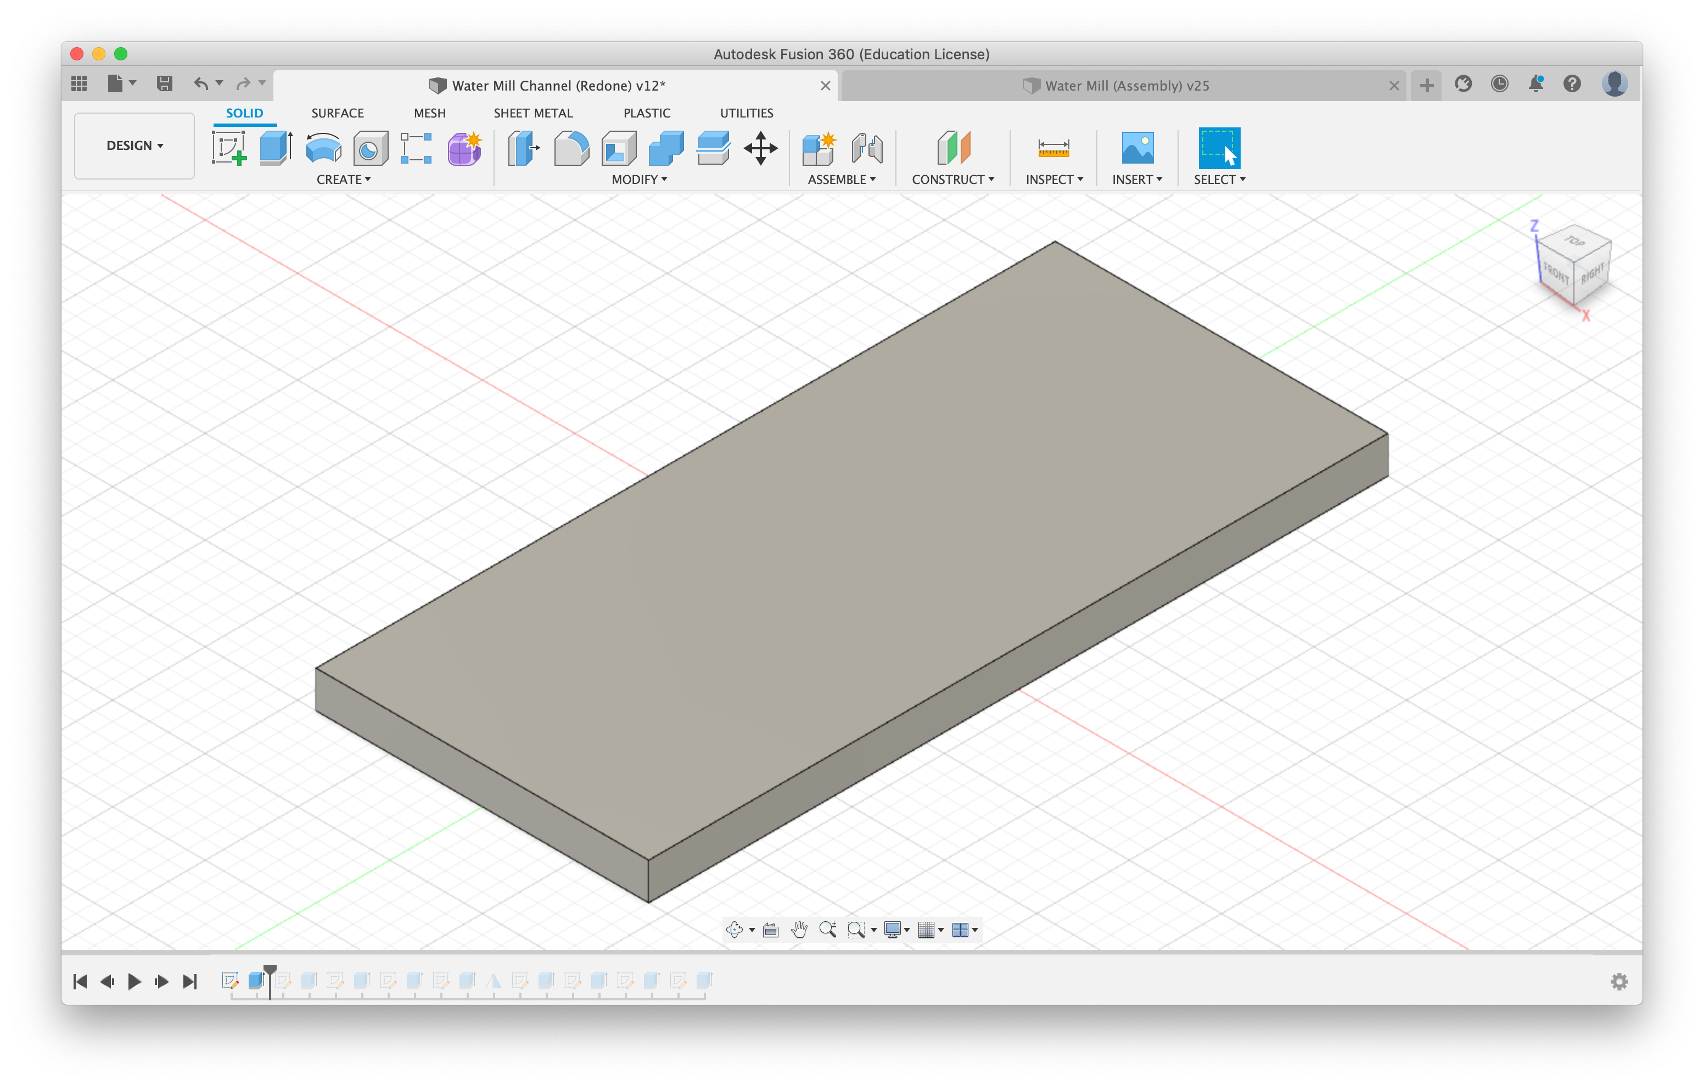Click the Fillet tool in Modify
The width and height of the screenshot is (1704, 1086).
coord(571,148)
